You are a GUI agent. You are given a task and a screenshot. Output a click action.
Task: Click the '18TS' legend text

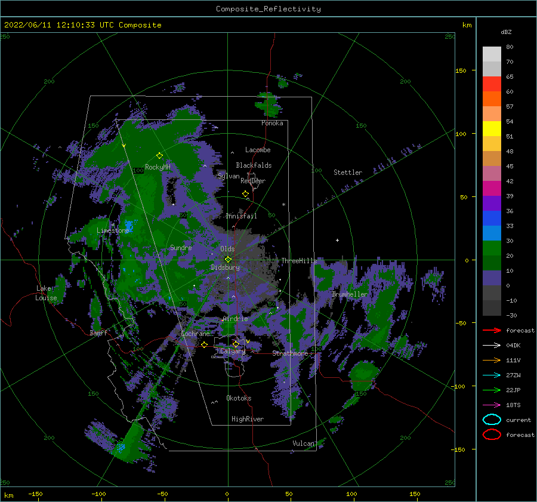coord(513,405)
